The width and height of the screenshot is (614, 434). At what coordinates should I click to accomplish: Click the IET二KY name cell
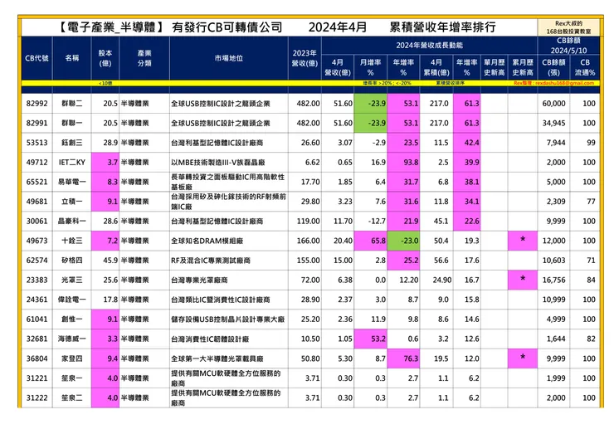71,162
